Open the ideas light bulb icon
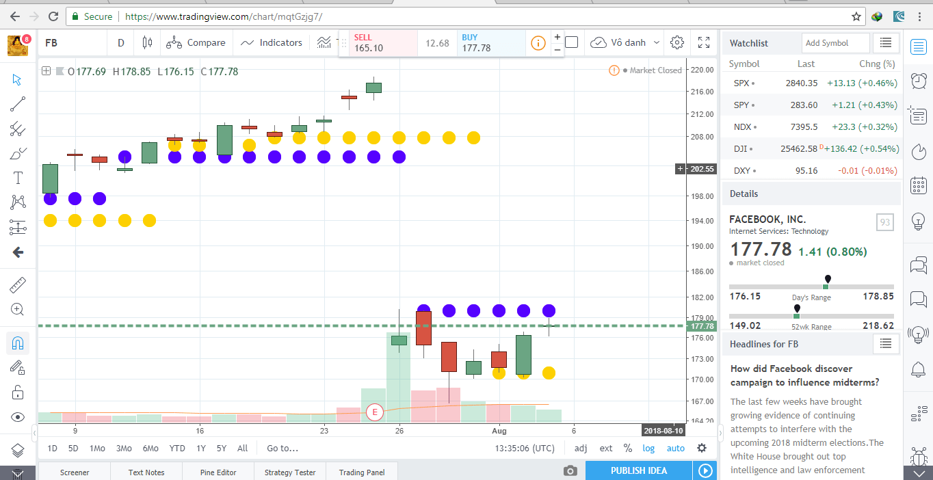The width and height of the screenshot is (933, 480). (x=919, y=220)
